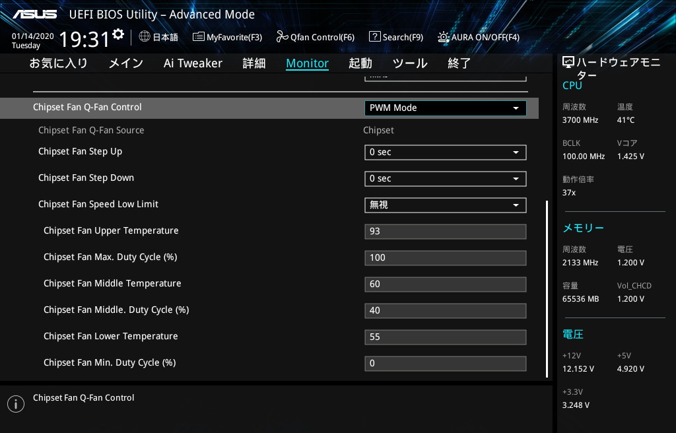Open MyFavorite(F3) list
Screen dimensions: 676x433
227,37
